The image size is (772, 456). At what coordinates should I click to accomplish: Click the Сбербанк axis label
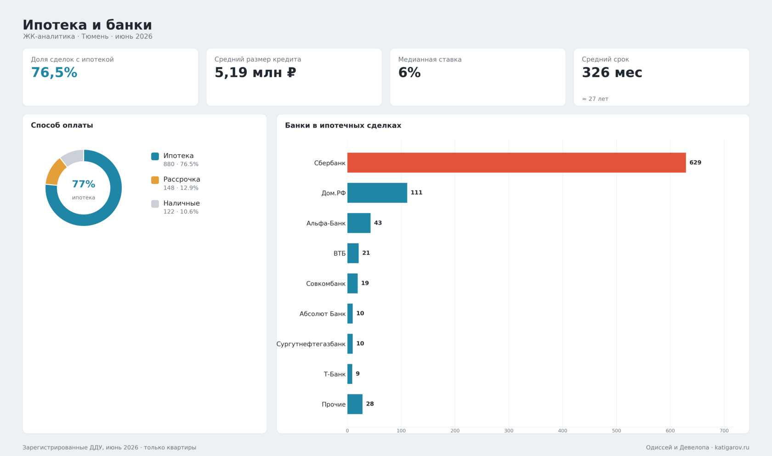pyautogui.click(x=330, y=163)
